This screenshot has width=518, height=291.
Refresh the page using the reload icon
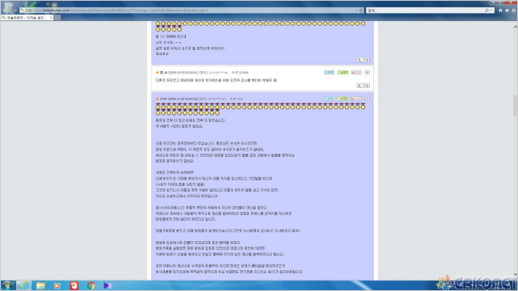(x=361, y=11)
